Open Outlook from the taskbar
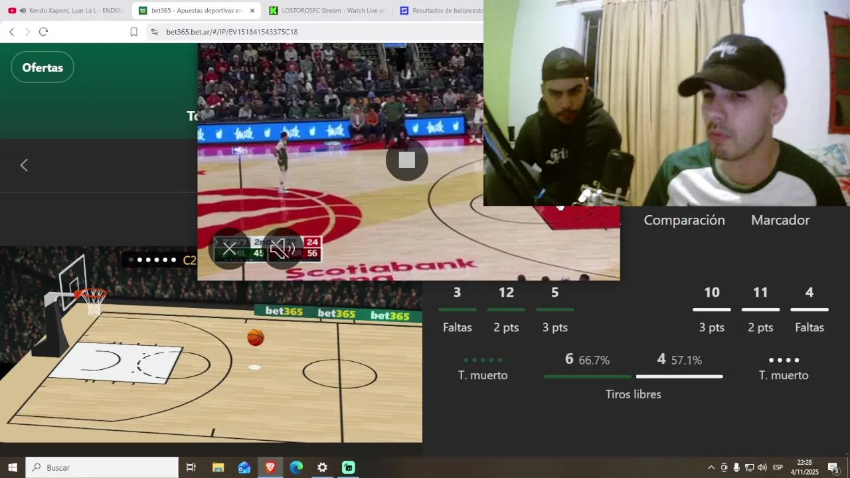The height and width of the screenshot is (478, 850). 244,467
